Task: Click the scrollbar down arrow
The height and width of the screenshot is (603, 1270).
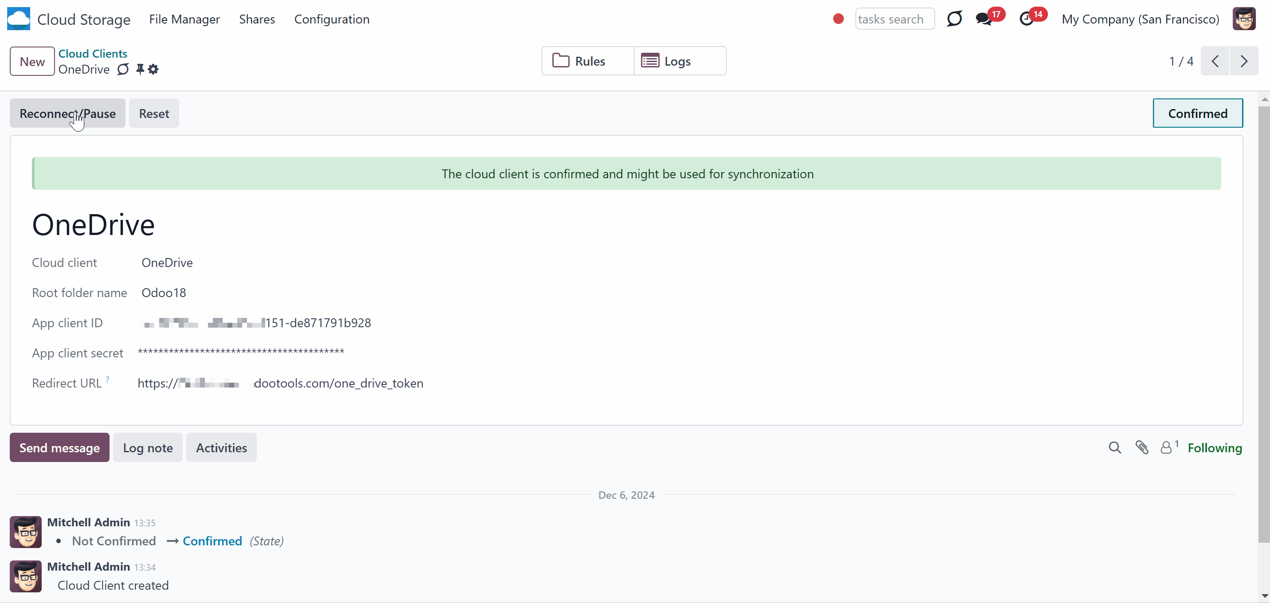Action: point(1265,596)
